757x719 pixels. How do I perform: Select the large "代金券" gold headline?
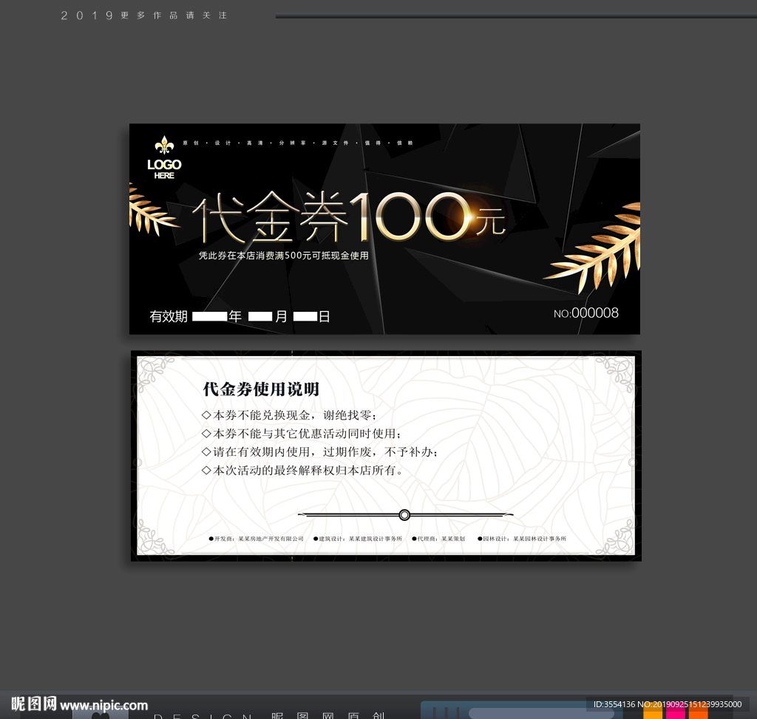(271, 217)
